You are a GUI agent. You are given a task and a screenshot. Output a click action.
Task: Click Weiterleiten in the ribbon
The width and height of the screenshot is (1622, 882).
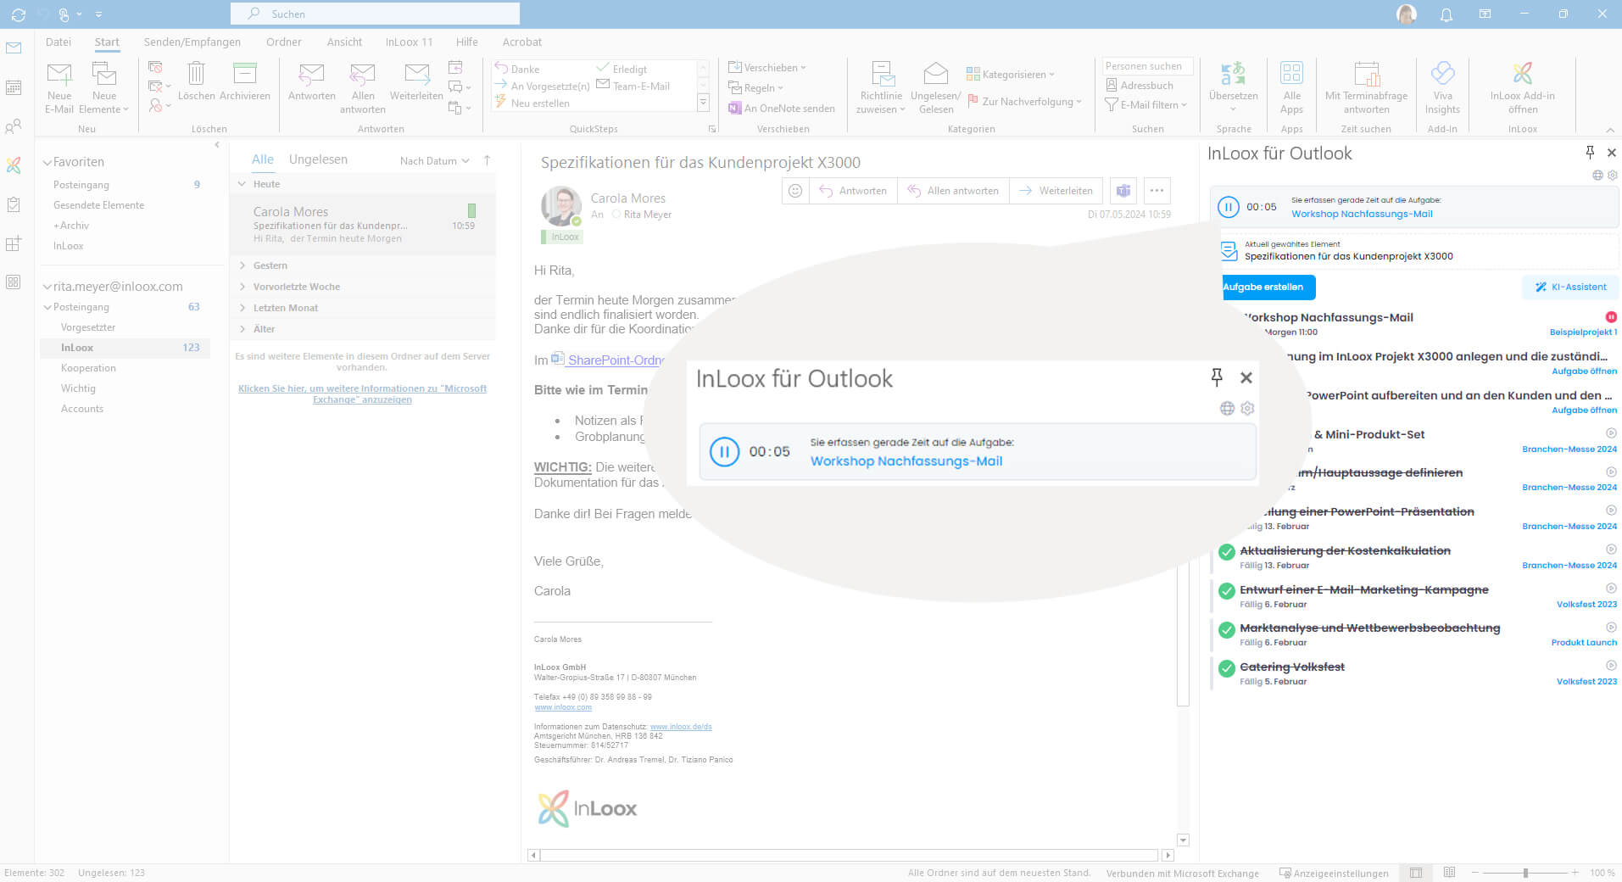pyautogui.click(x=416, y=81)
